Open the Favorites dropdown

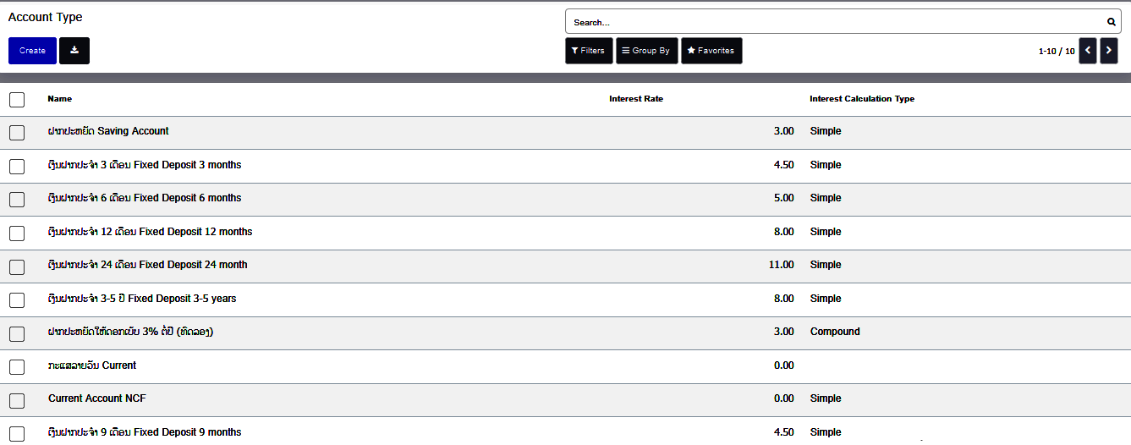[711, 51]
